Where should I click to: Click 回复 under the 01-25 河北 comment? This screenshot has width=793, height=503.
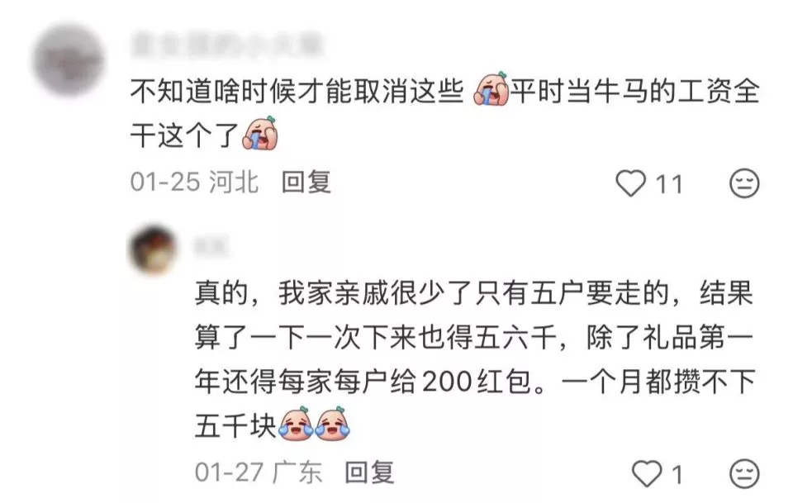(x=306, y=182)
